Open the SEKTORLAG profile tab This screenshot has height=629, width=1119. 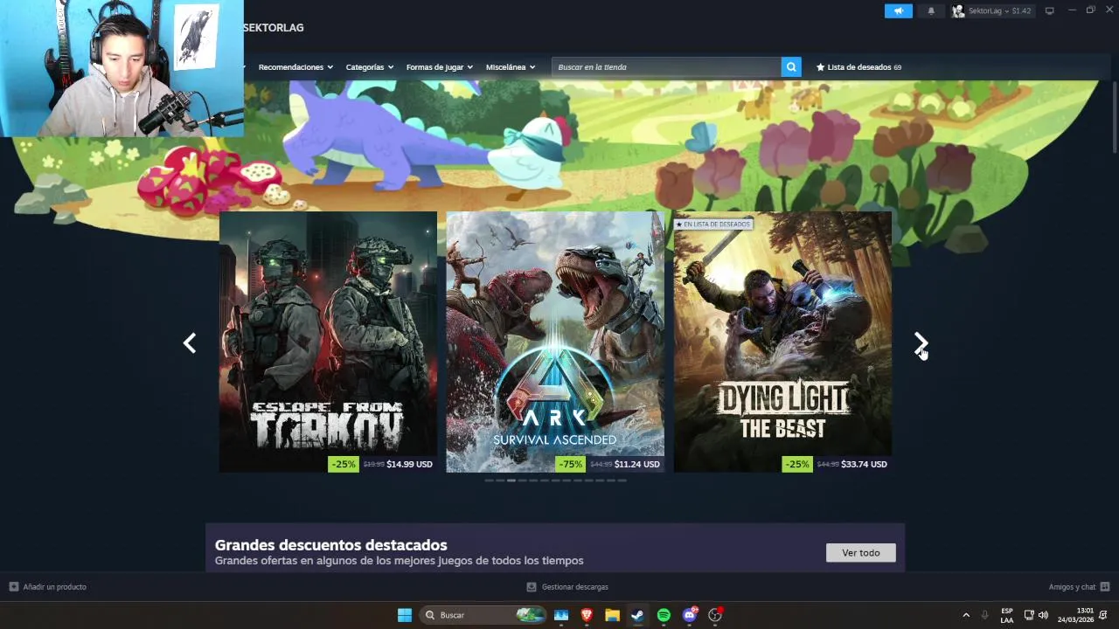(274, 28)
